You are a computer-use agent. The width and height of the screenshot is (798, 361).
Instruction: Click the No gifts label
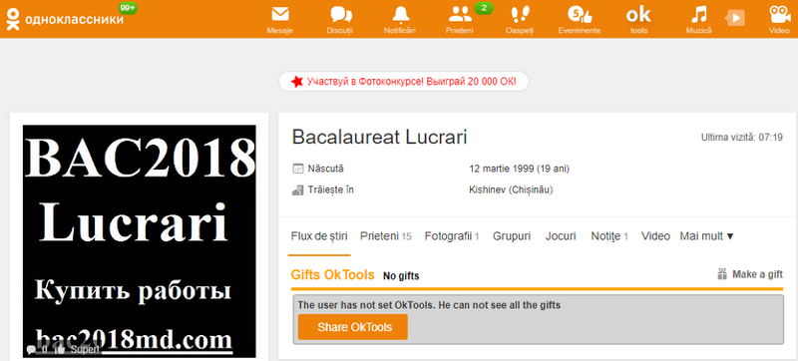pyautogui.click(x=401, y=276)
